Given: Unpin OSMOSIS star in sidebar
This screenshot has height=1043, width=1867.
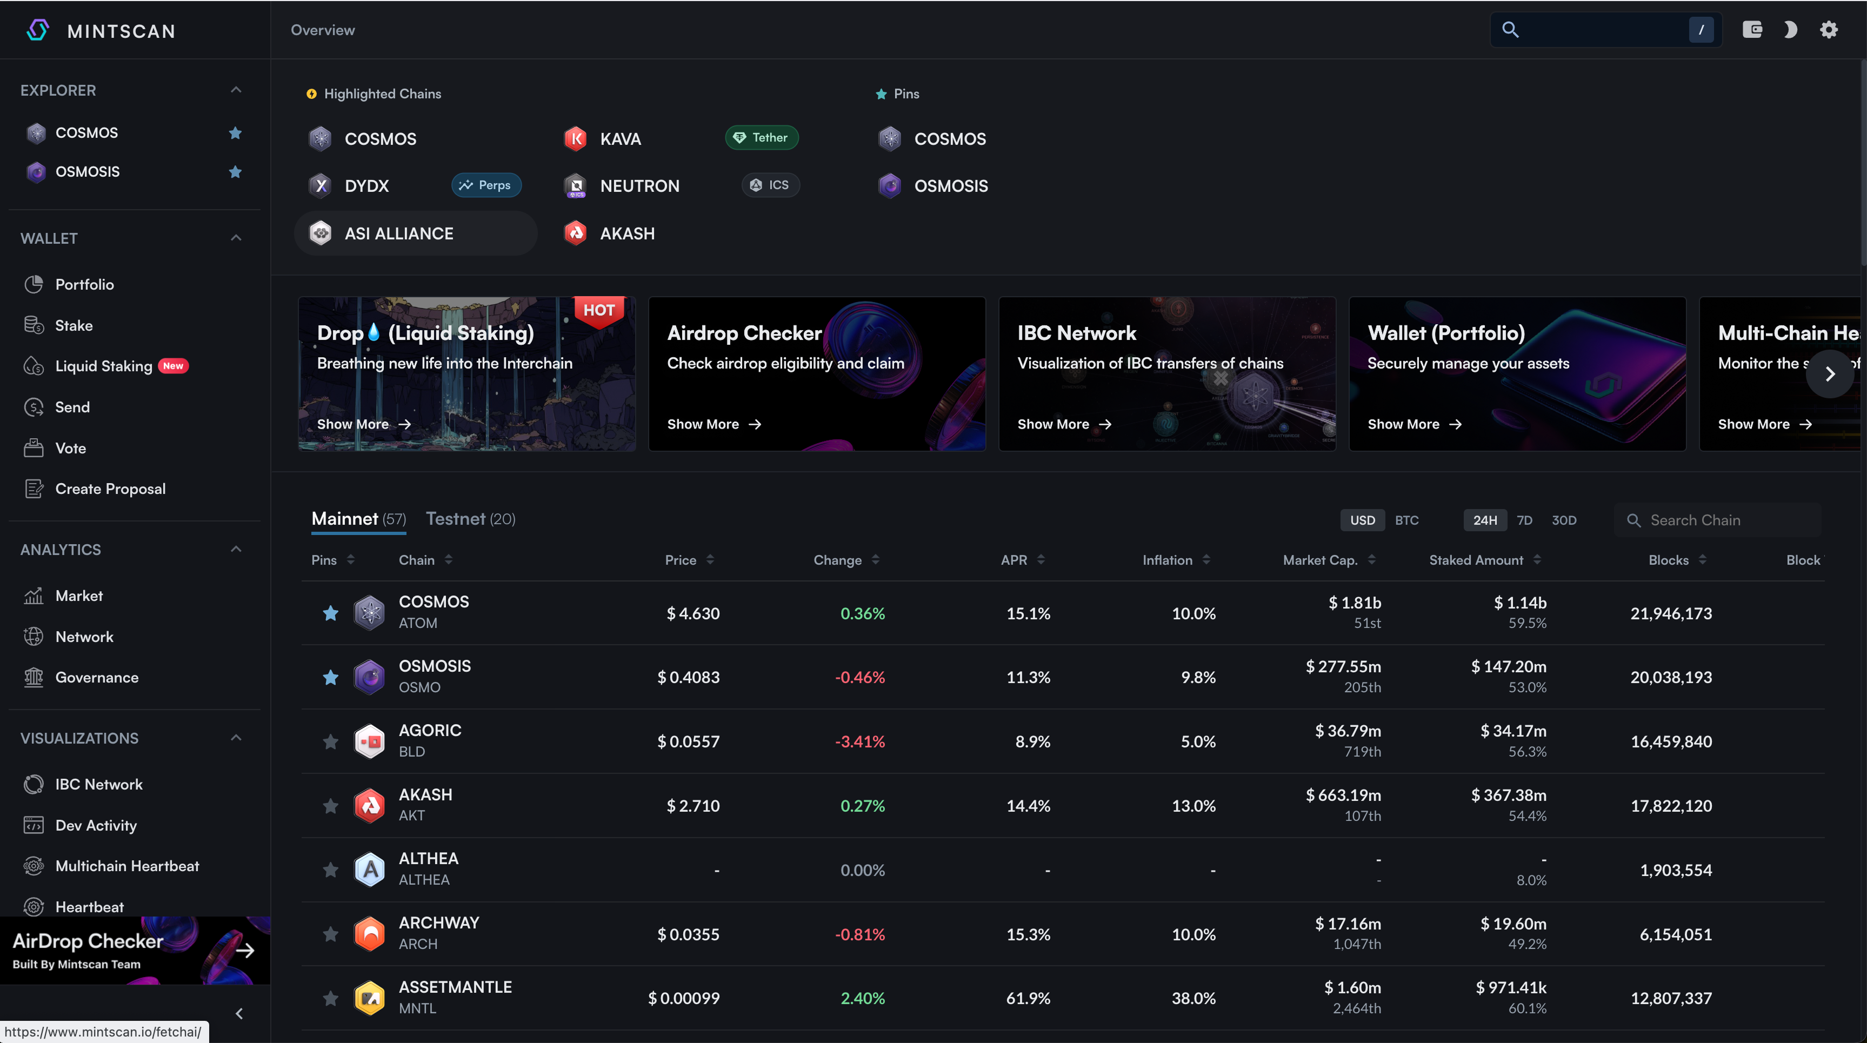Looking at the screenshot, I should coord(235,172).
